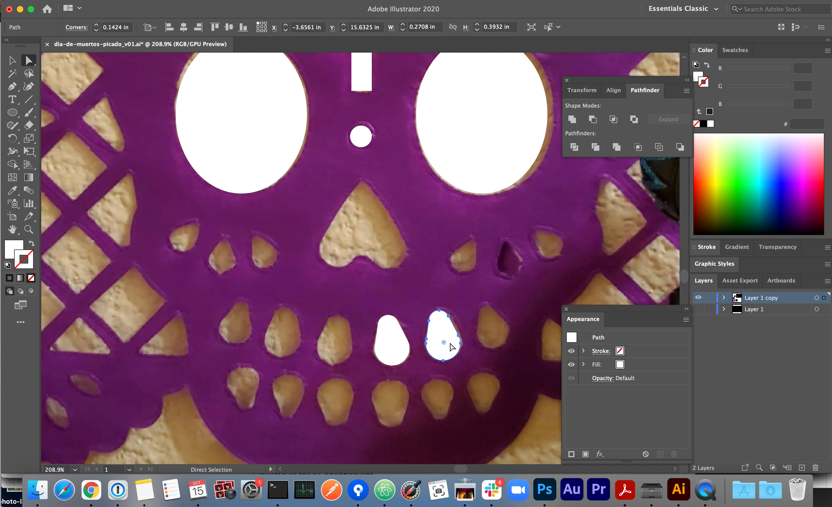The height and width of the screenshot is (507, 832).
Task: Pick a color from the color spectrum
Action: click(x=758, y=184)
